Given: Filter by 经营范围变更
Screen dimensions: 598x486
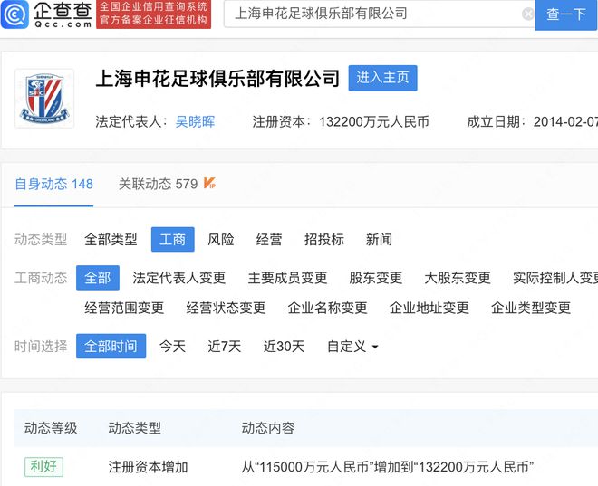Looking at the screenshot, I should [x=124, y=308].
